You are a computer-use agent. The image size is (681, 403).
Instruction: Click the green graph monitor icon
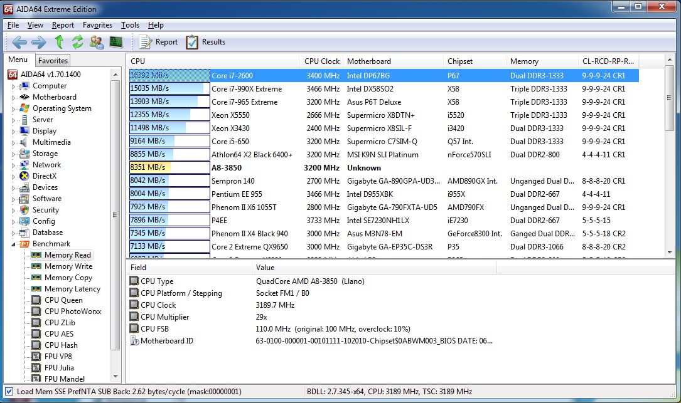[116, 42]
